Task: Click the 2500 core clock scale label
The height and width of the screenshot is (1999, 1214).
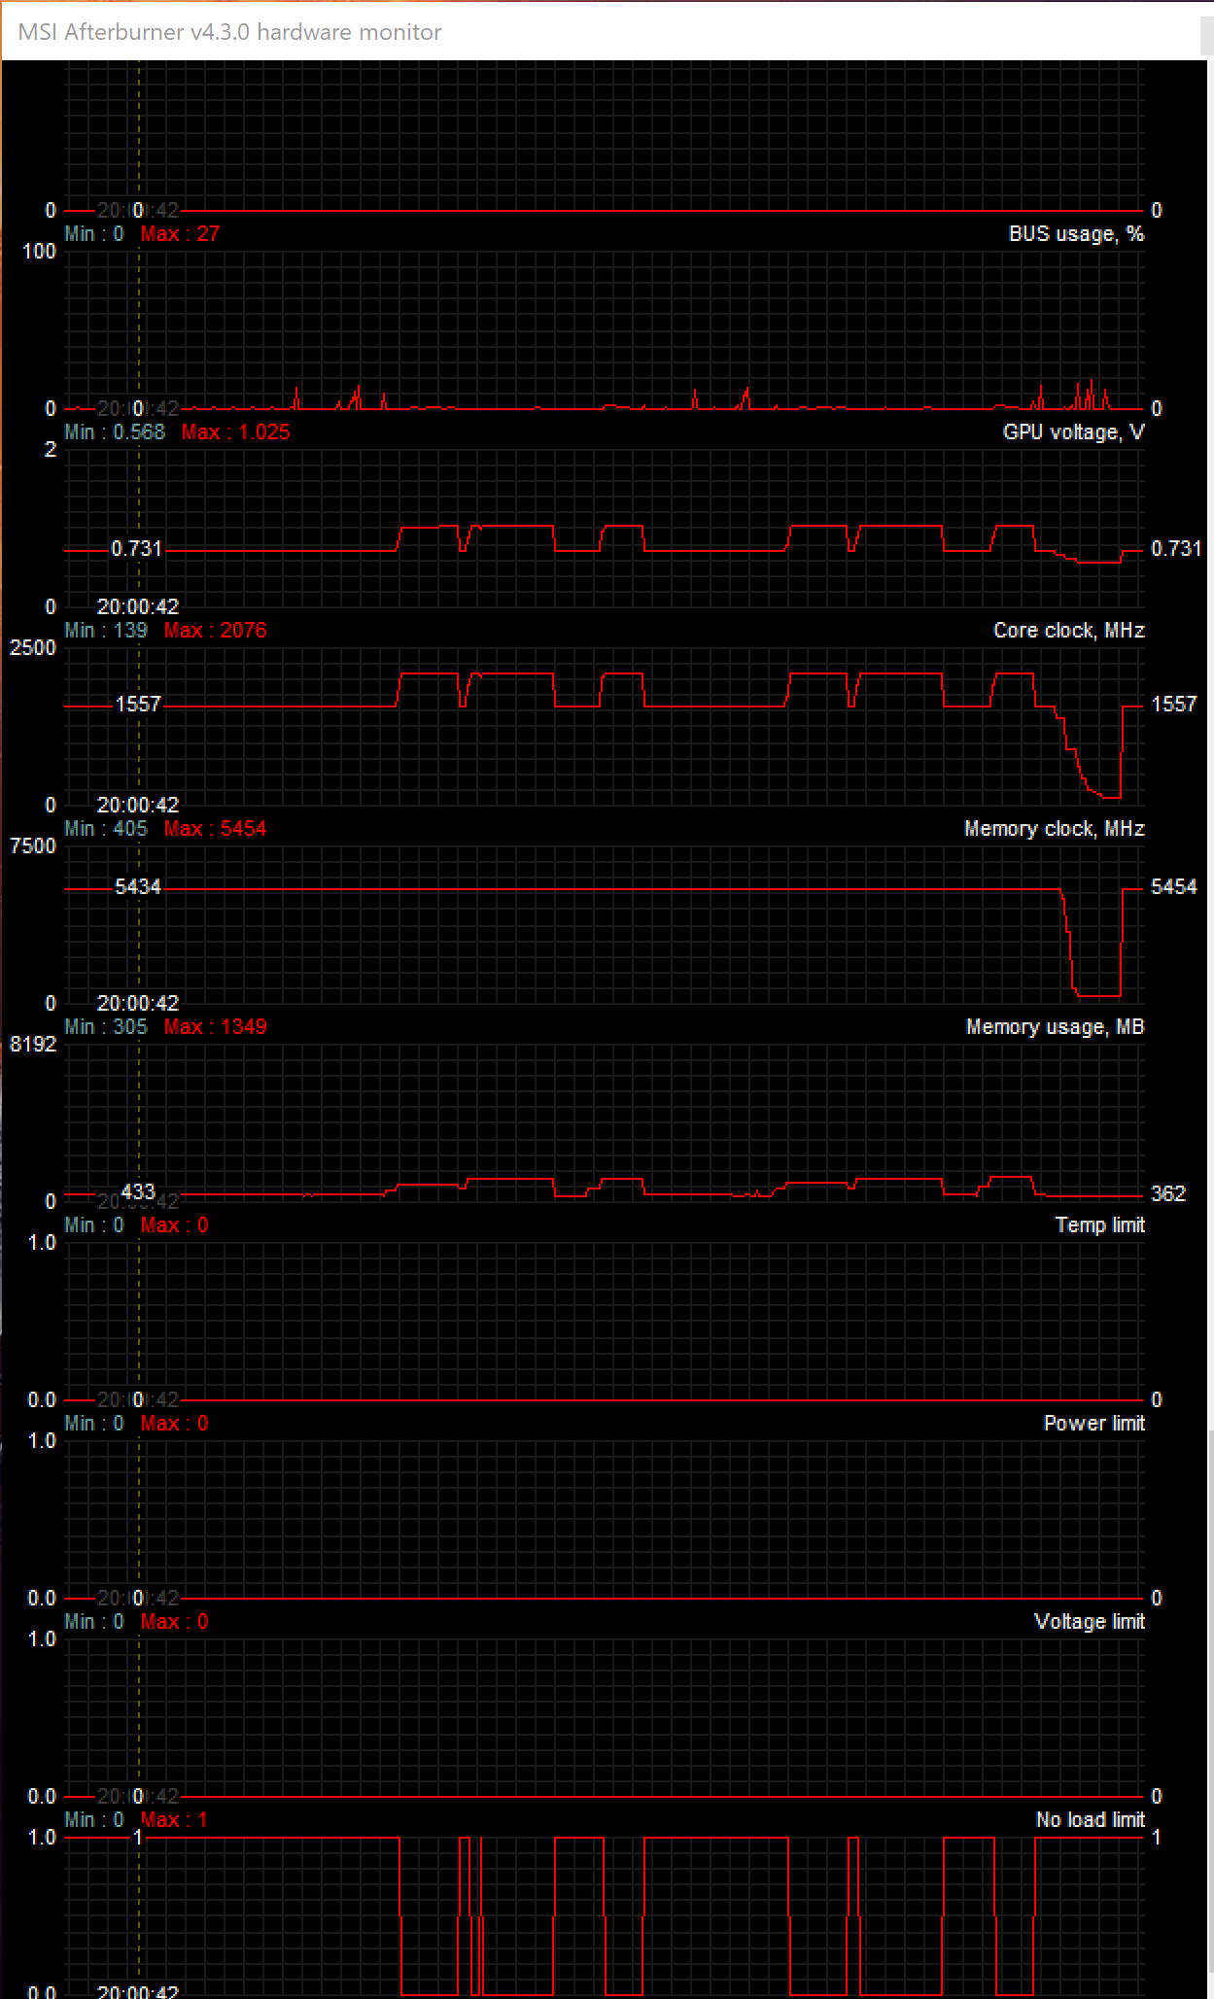Action: pyautogui.click(x=33, y=648)
